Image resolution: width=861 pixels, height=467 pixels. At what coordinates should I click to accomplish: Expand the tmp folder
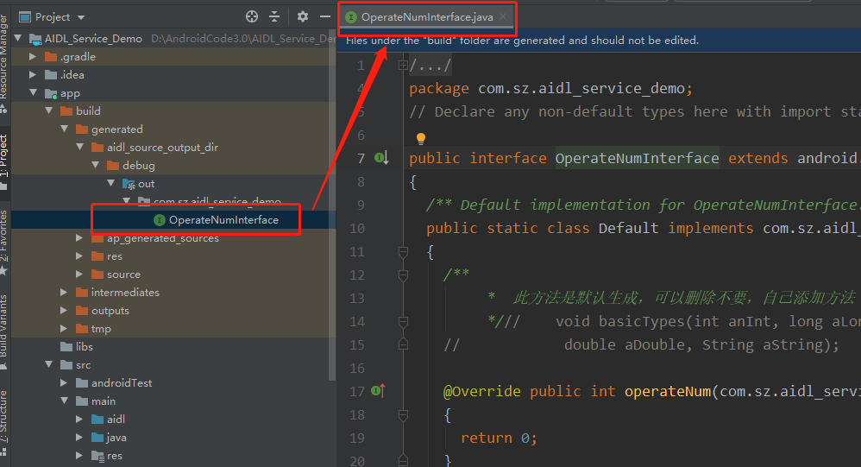[64, 329]
